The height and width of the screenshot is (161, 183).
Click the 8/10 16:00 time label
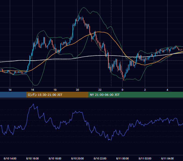[x=33, y=158]
